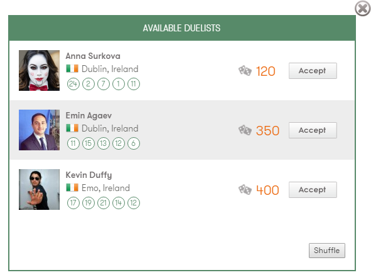The width and height of the screenshot is (371, 280).
Task: Click Ireland flag next to Anna Surkova's location
Action: 72,68
